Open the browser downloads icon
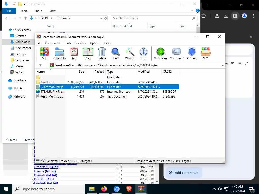This screenshot has height=194, width=259. (x=226, y=16)
